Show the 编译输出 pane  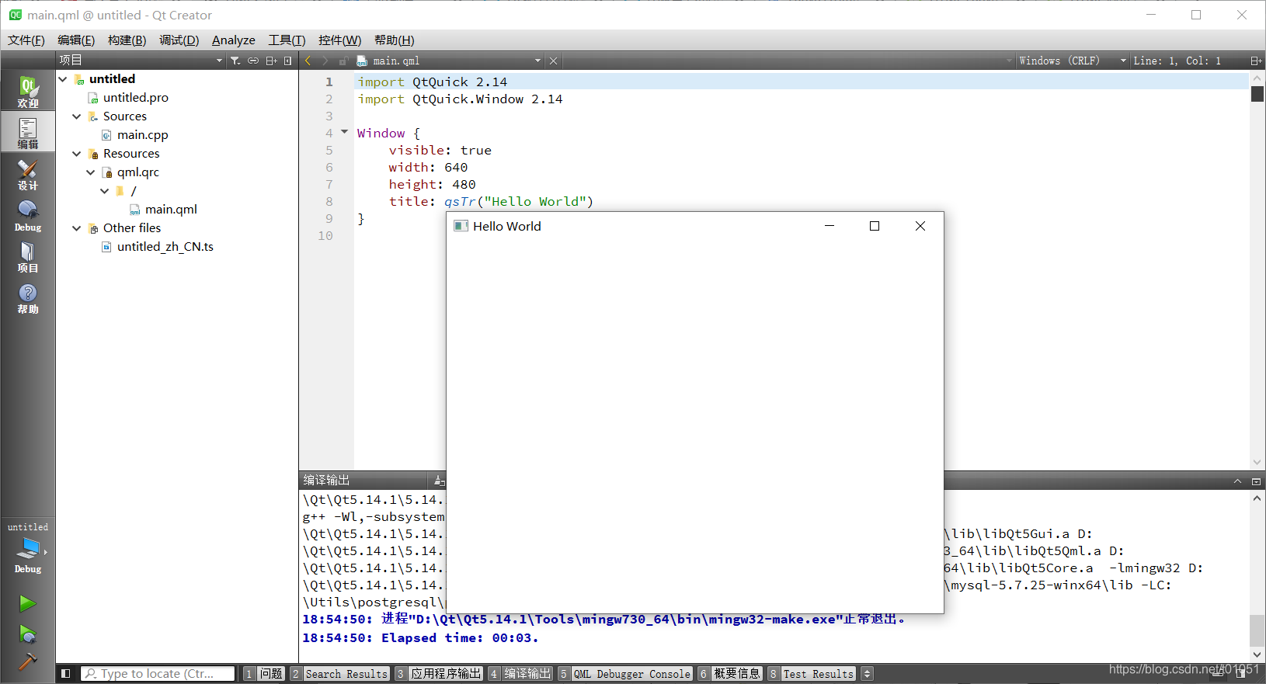520,674
